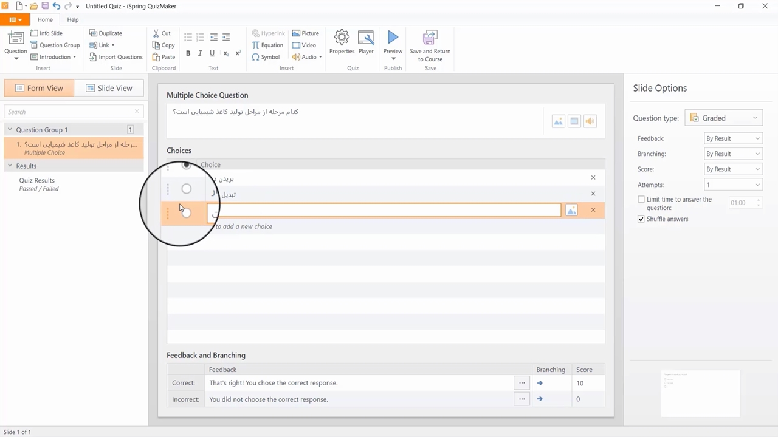The height and width of the screenshot is (437, 778).
Task: Mark second choice as correct answer
Action: [x=187, y=189]
